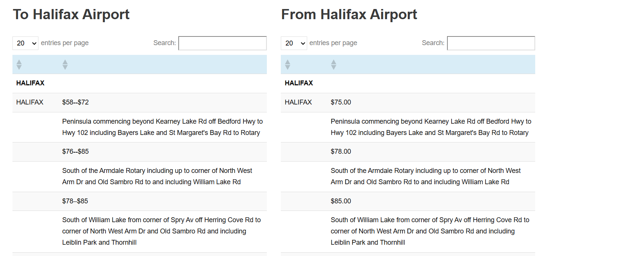Click the $85.00 fare row

click(341, 201)
